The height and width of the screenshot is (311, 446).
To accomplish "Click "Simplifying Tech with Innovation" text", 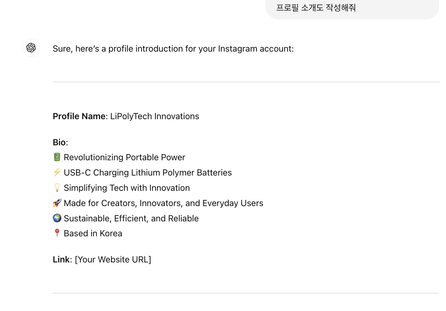I will pos(127,188).
